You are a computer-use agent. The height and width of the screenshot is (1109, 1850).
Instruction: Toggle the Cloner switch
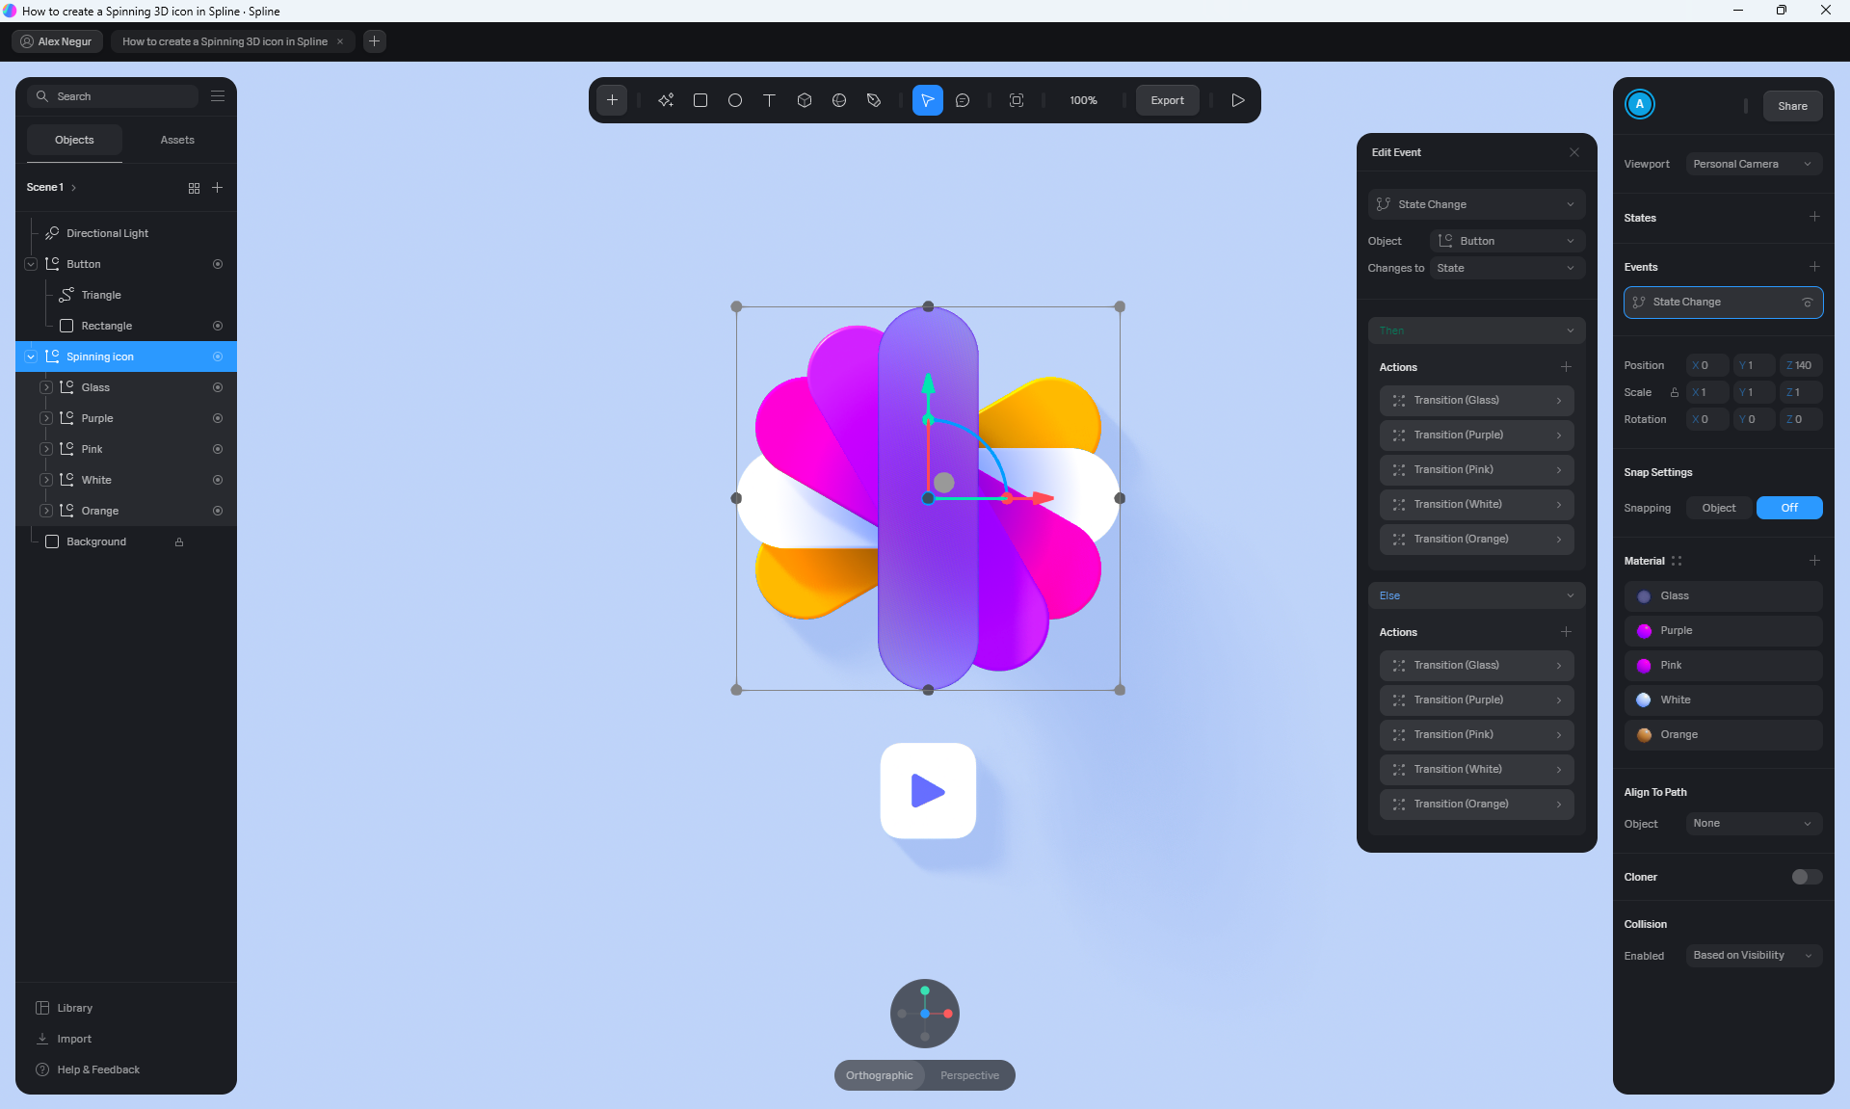point(1807,877)
